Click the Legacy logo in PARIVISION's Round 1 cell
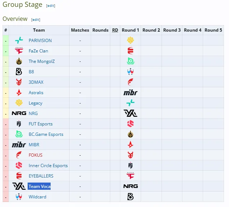The width and height of the screenshot is (229, 207). (130, 40)
